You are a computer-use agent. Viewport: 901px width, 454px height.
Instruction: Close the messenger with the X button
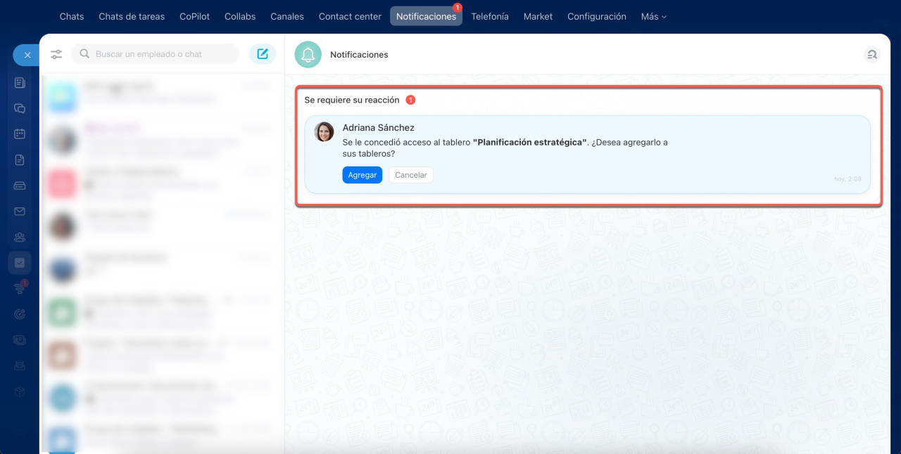27,55
